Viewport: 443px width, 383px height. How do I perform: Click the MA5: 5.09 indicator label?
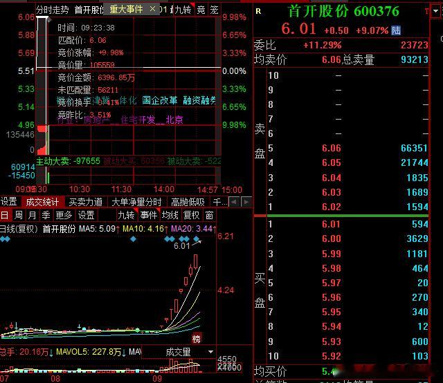coord(100,229)
